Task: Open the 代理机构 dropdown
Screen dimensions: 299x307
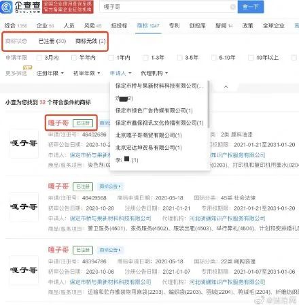Action: 154,73
